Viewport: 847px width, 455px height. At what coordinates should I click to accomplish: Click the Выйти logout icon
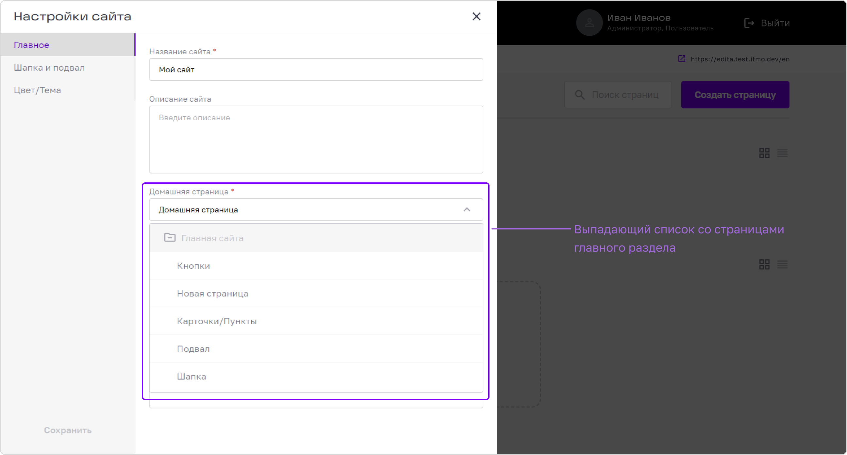tap(749, 23)
